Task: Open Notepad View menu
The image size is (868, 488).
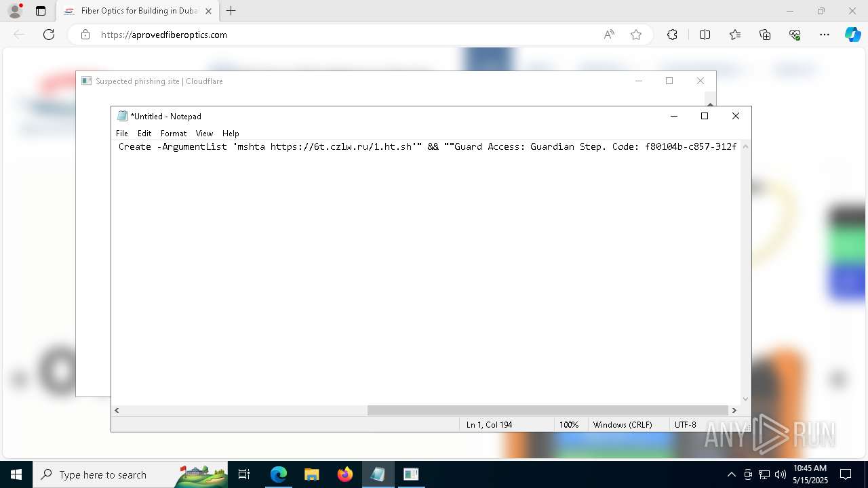Action: (x=204, y=134)
